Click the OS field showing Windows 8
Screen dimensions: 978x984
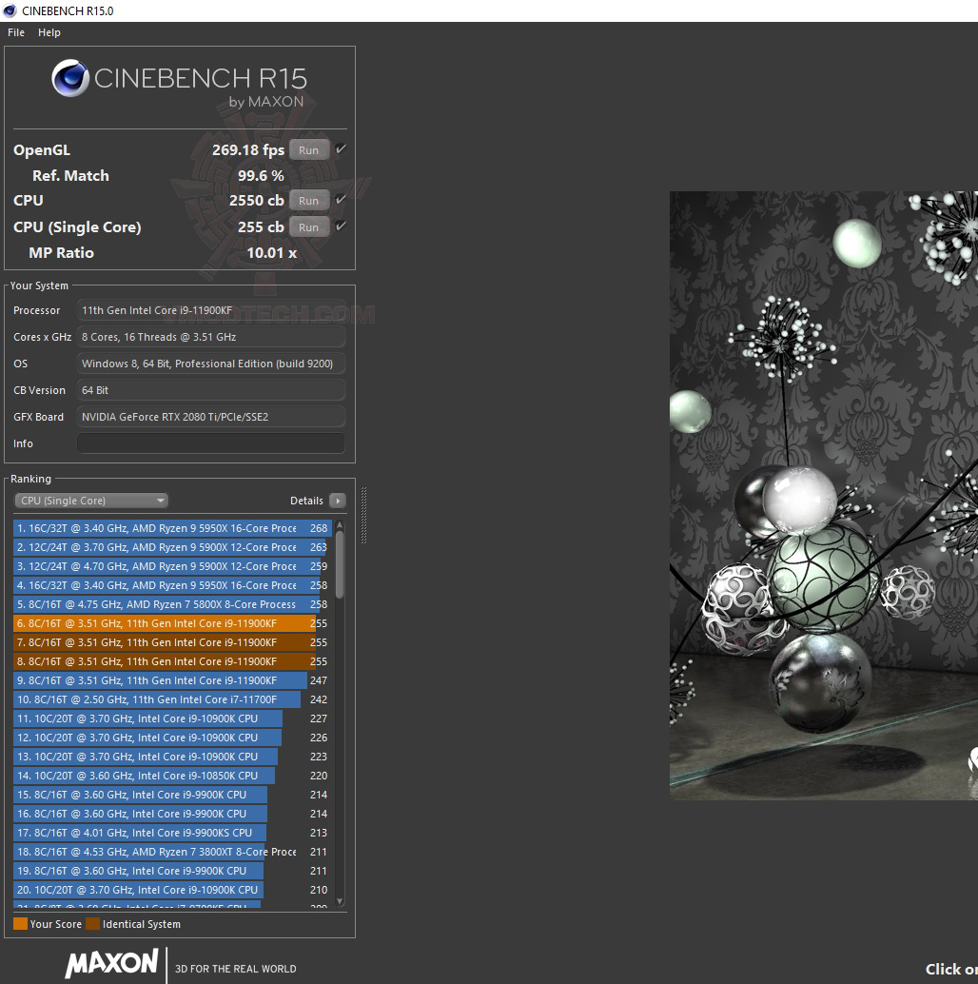(211, 364)
